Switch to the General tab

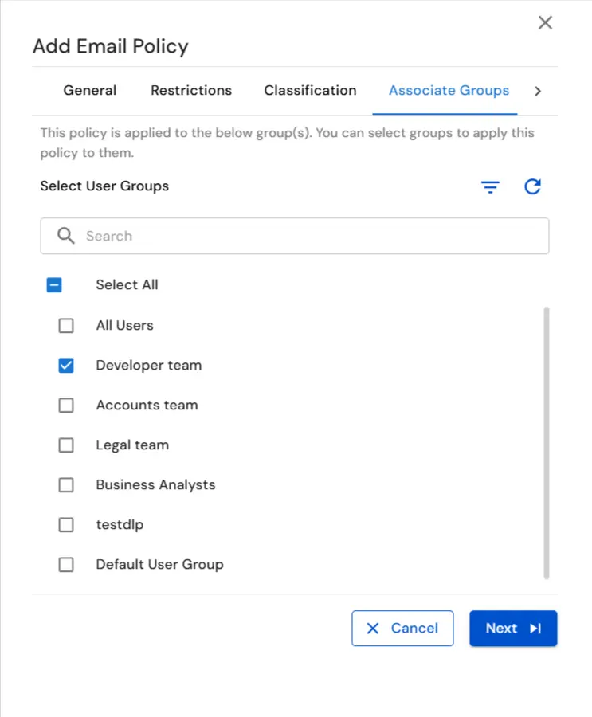coord(89,91)
